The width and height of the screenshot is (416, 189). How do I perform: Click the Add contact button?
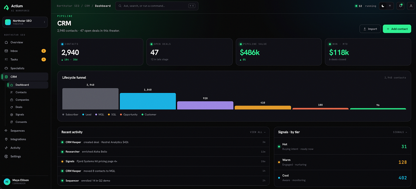click(397, 29)
